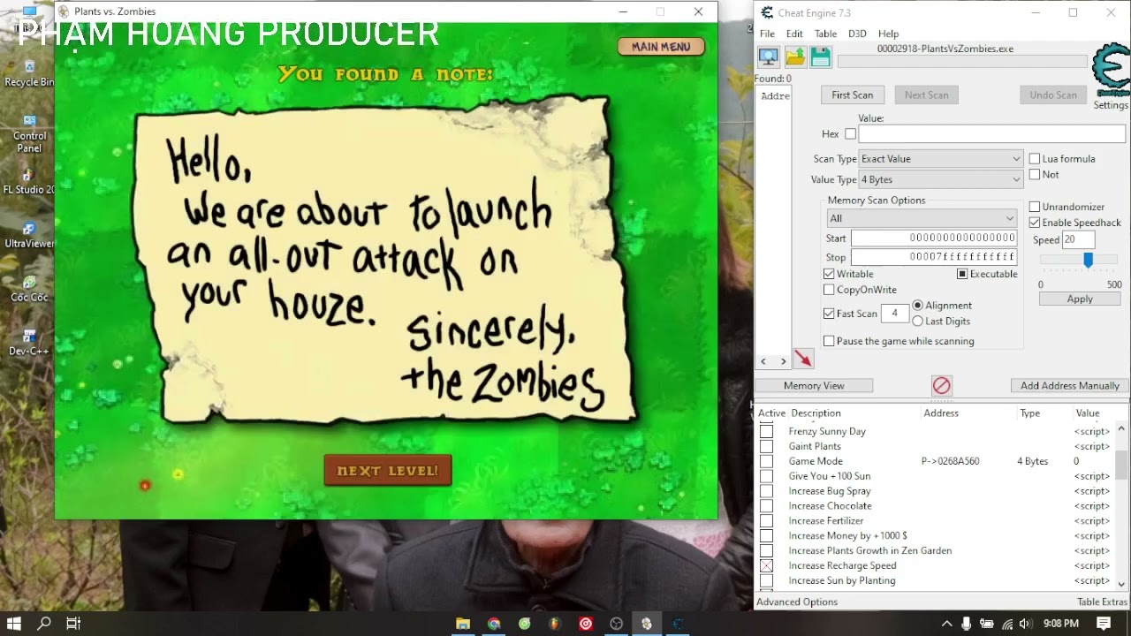The image size is (1131, 636).
Task: Open the memory region All dropdown
Action: pyautogui.click(x=922, y=218)
